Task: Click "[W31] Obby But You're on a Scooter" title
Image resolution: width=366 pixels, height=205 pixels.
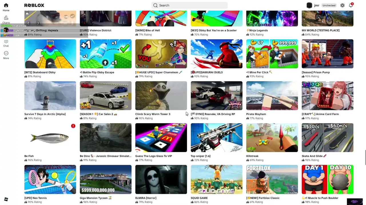Action: [214, 30]
